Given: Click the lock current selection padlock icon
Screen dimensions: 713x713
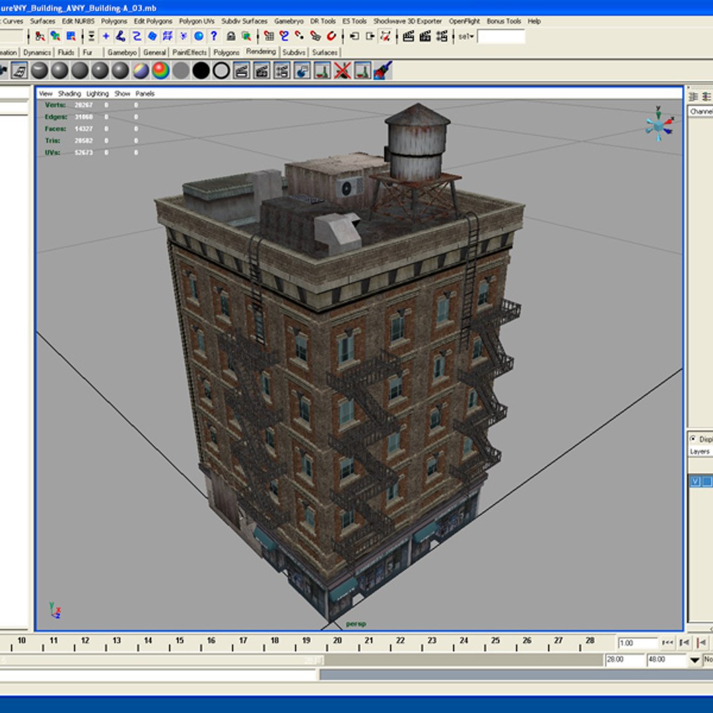Looking at the screenshot, I should (x=231, y=36).
